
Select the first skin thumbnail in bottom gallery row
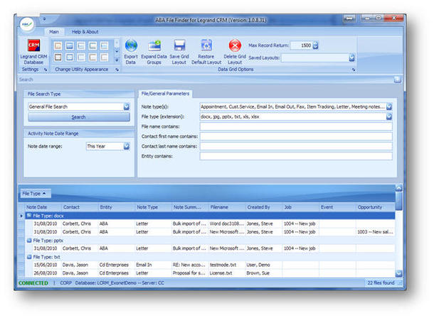coord(58,57)
